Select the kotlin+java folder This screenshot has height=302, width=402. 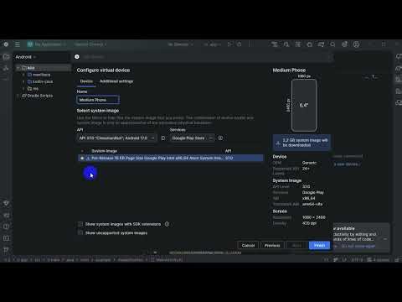pos(40,81)
